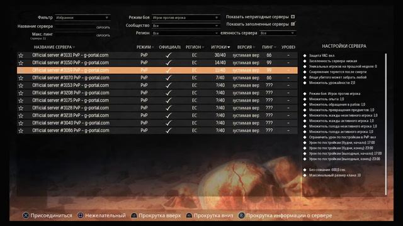
Task: Click 30/40 players count cell
Action: tap(220, 55)
